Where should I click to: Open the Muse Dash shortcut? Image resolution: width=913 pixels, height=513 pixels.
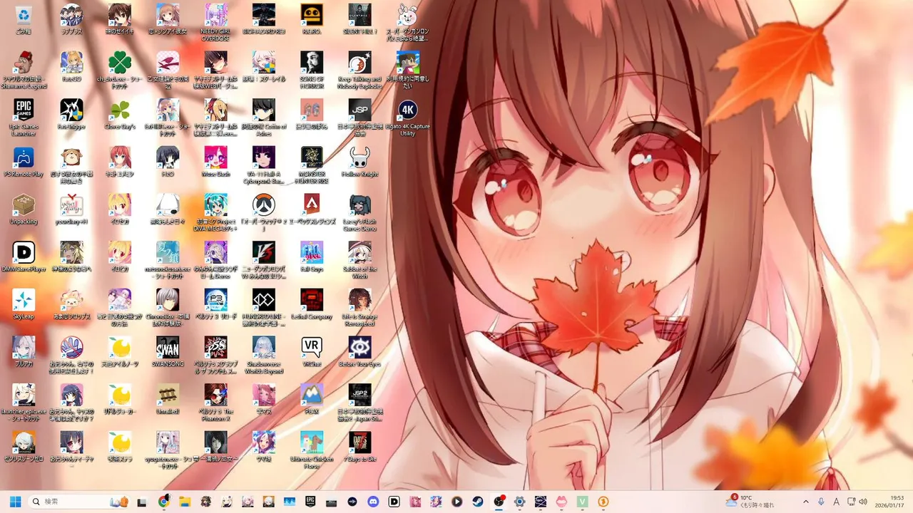point(215,162)
